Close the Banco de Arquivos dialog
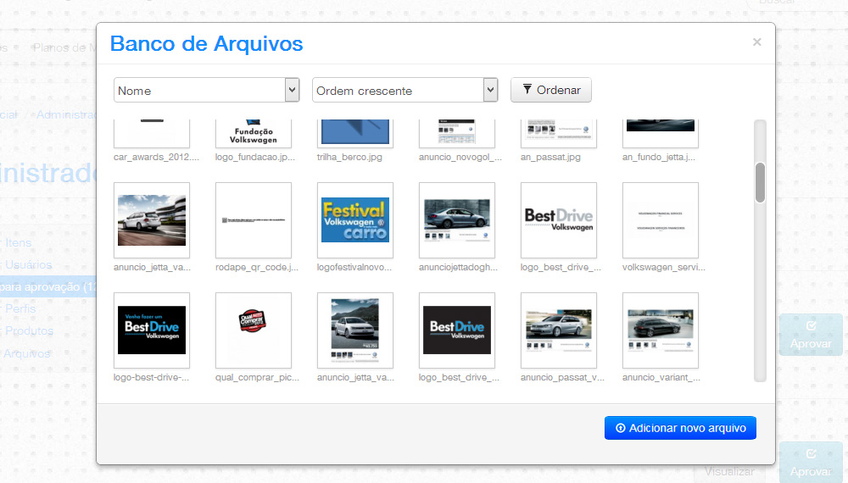 757,42
